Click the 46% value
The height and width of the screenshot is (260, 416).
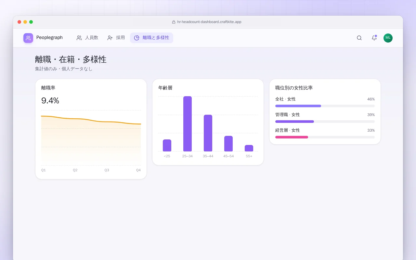pos(371,99)
